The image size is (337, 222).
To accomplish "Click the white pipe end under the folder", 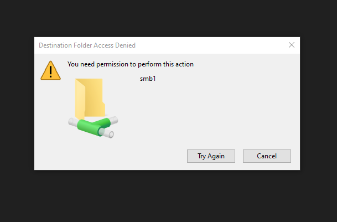I will [x=111, y=134].
